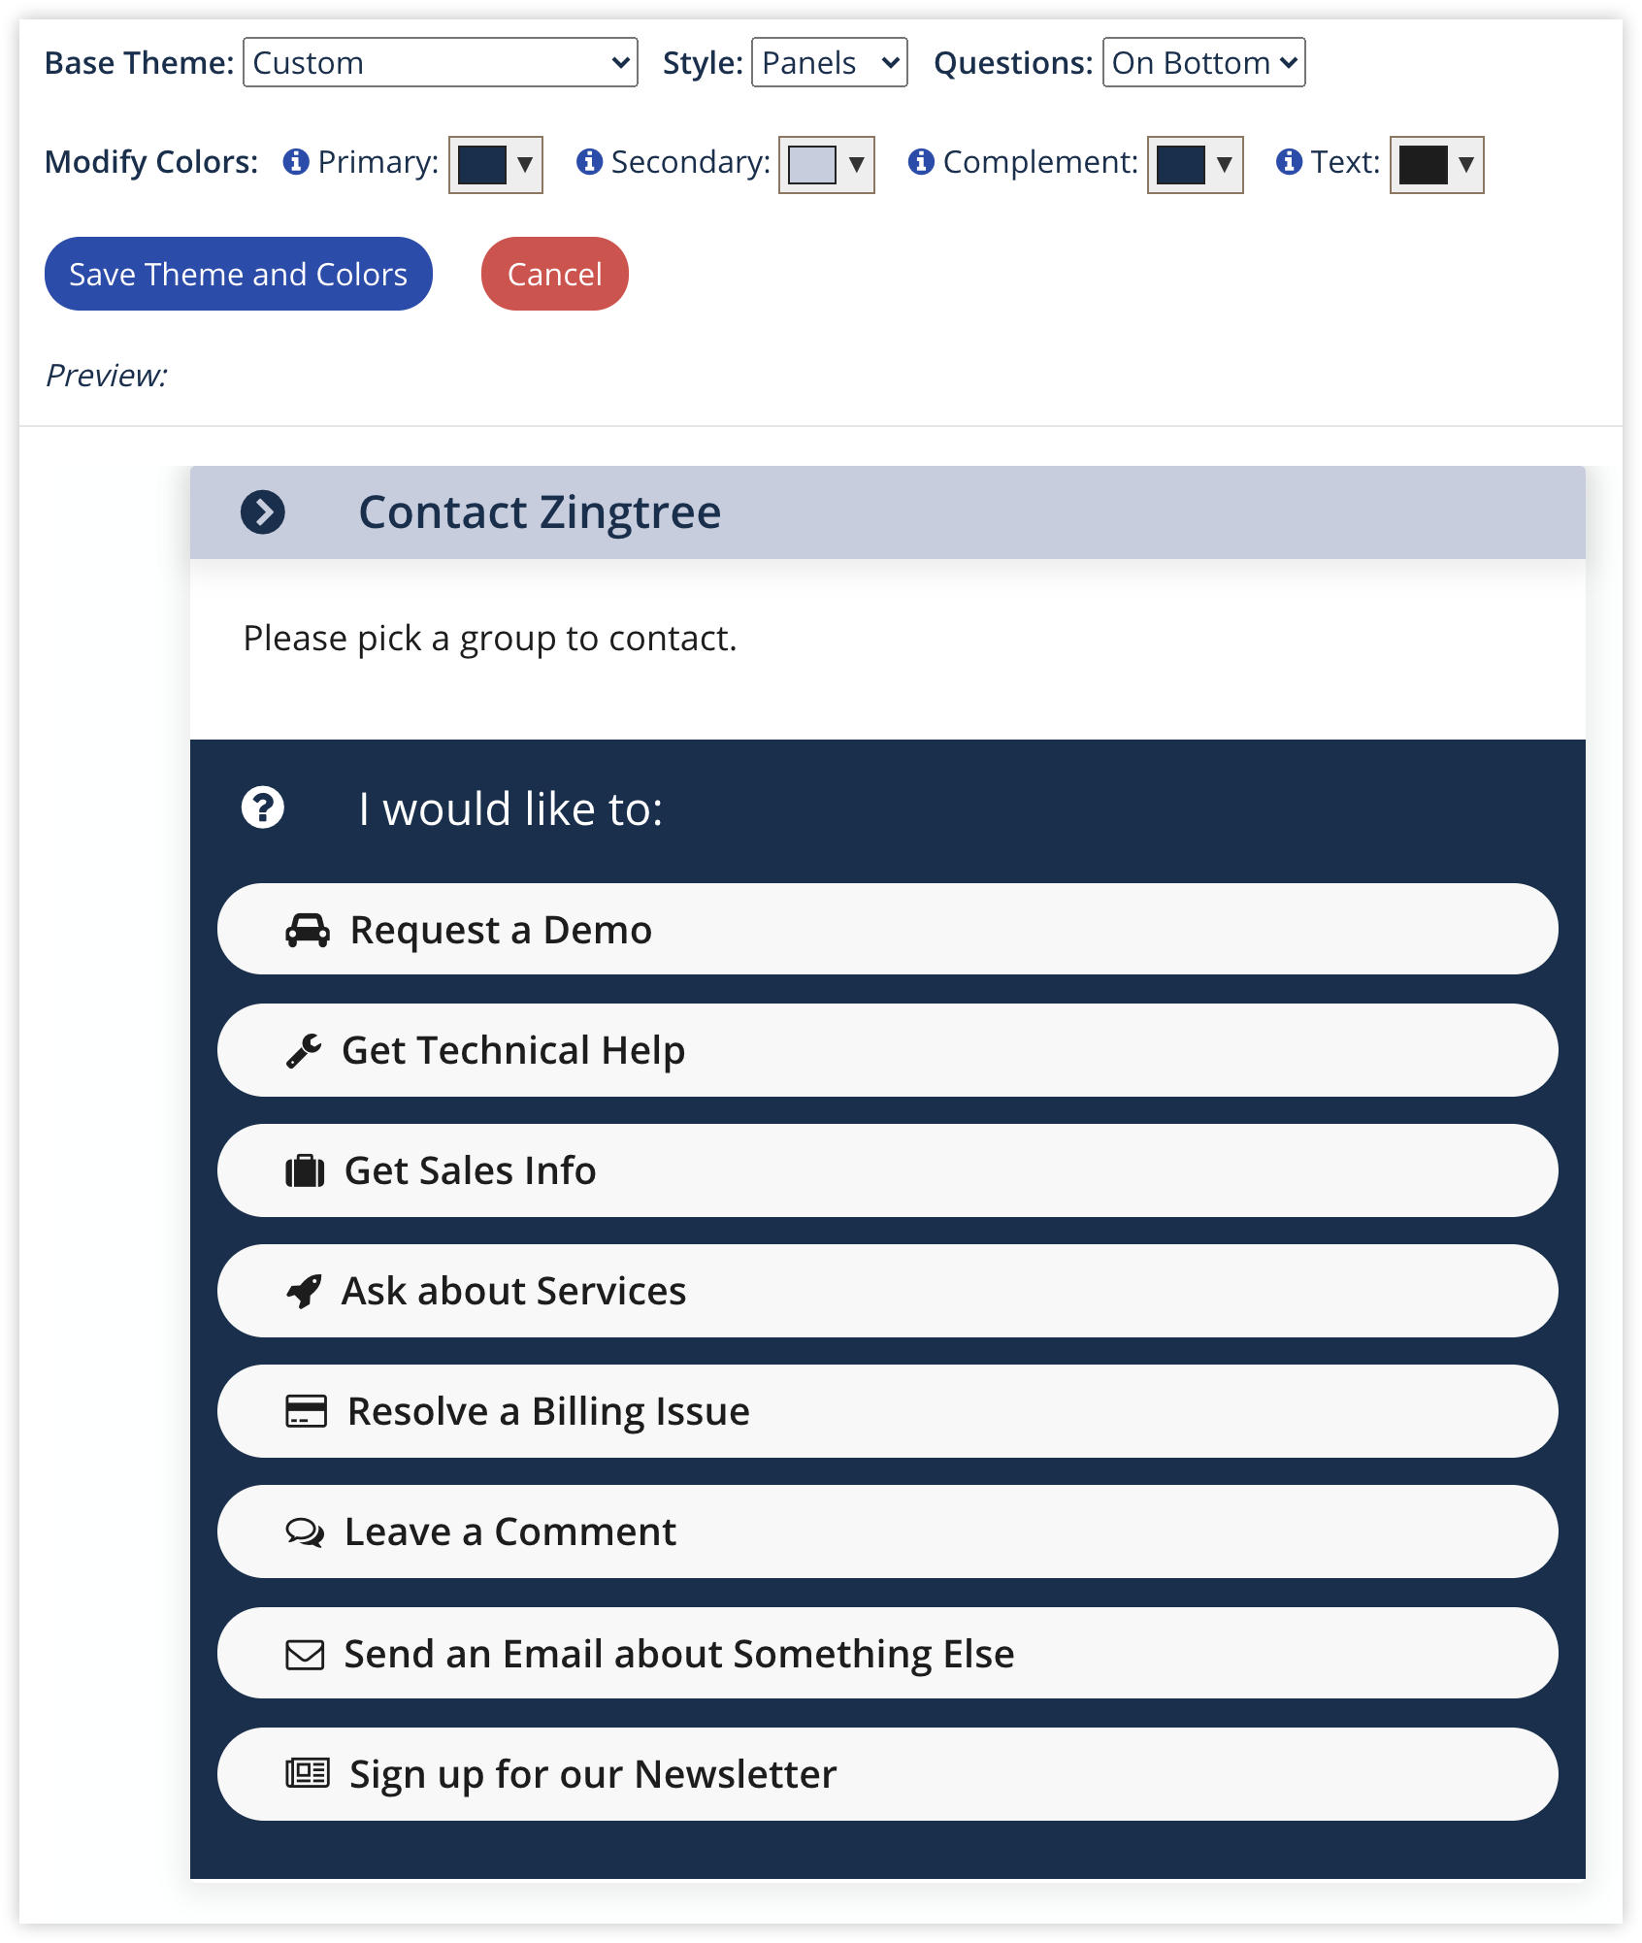Click the speech bubbles icon beside Leave a Comment
Screen dimensions: 1642x1943
pyautogui.click(x=305, y=1531)
